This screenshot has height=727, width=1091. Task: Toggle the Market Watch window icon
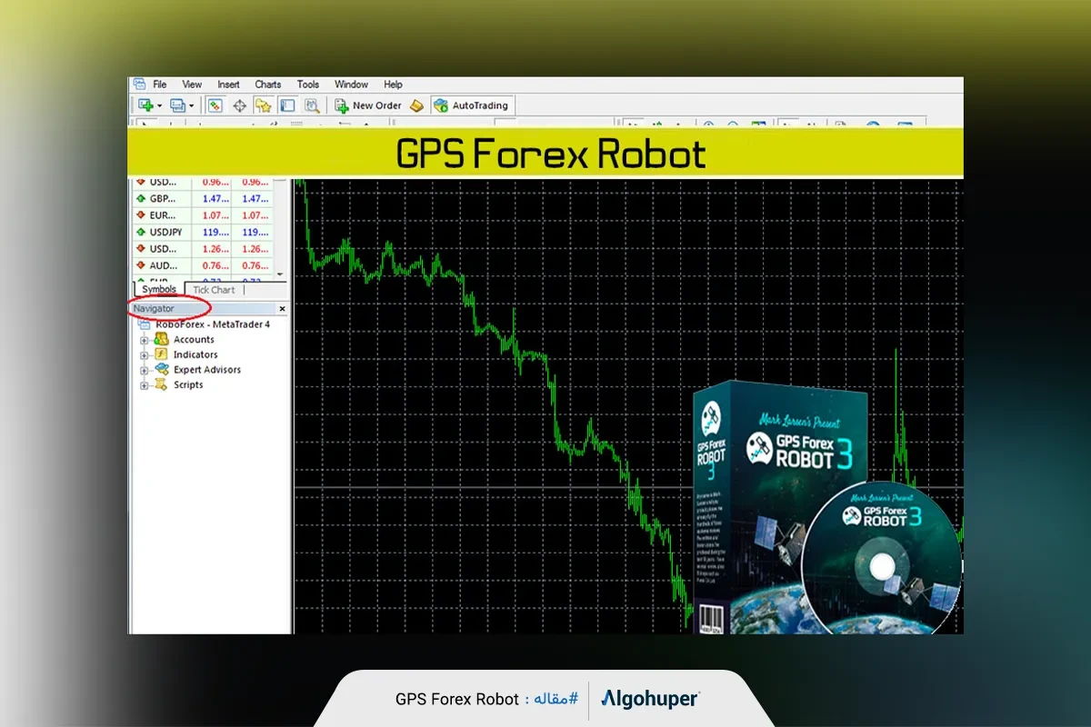215,105
